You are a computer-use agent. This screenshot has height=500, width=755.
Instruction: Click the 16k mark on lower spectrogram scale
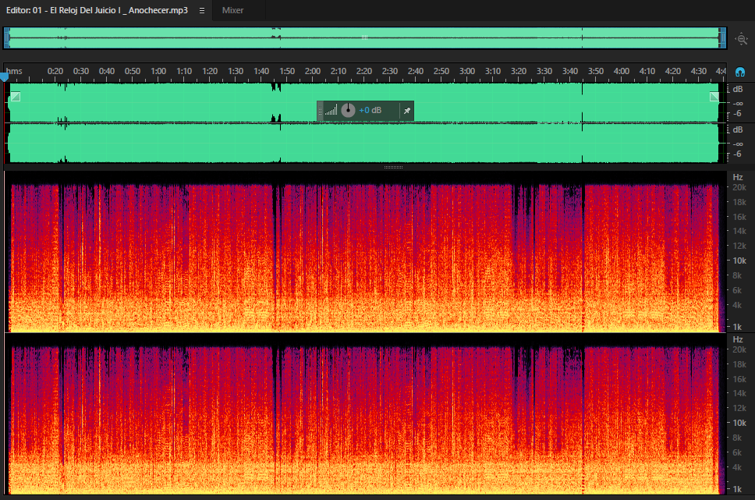[x=739, y=379]
